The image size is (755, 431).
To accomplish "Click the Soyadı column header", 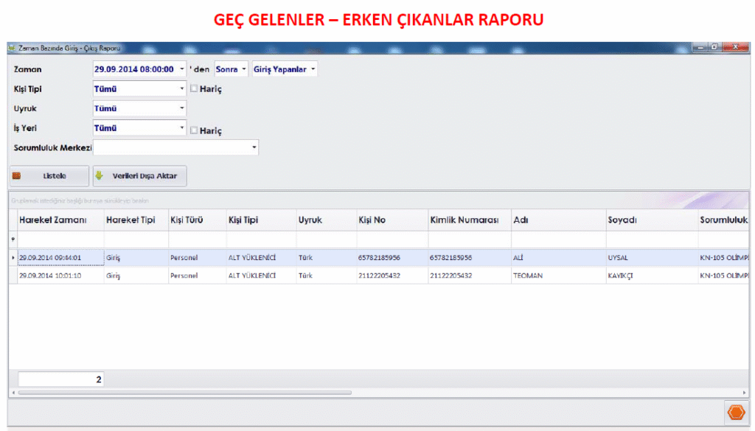I will 622,220.
